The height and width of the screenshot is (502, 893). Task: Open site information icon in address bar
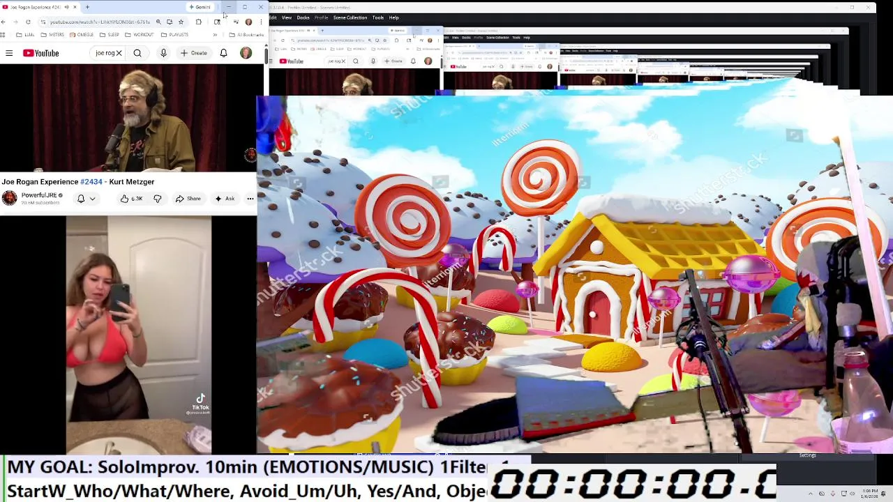pyautogui.click(x=43, y=22)
